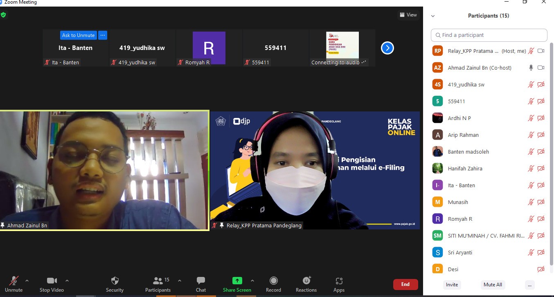Expand video options arrow beside Stop Video
Screen dimensions: 554x297
[67, 281]
